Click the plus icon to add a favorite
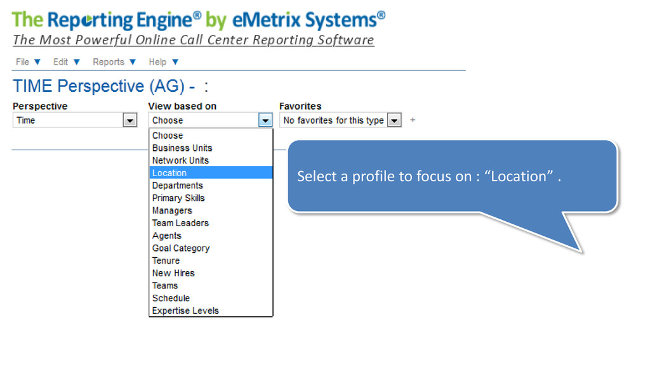The width and height of the screenshot is (650, 365). pos(413,120)
